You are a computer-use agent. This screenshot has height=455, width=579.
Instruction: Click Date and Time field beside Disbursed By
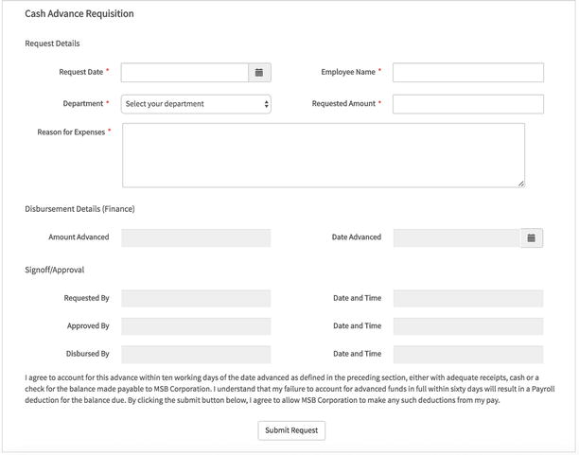(x=467, y=355)
